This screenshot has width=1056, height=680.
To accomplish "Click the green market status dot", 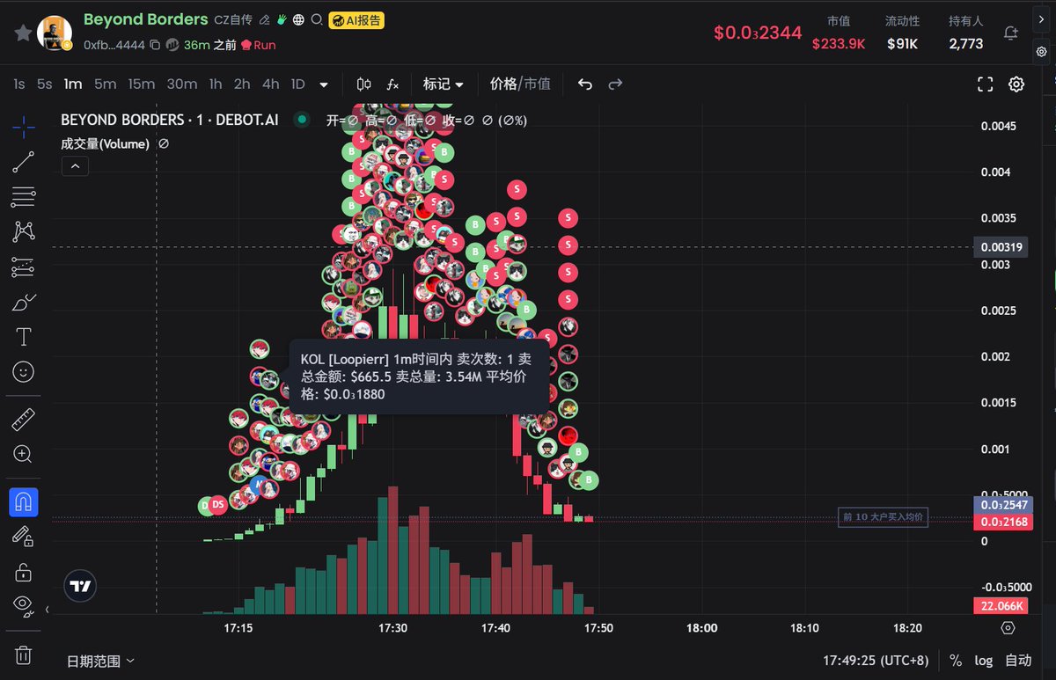I will coord(302,120).
